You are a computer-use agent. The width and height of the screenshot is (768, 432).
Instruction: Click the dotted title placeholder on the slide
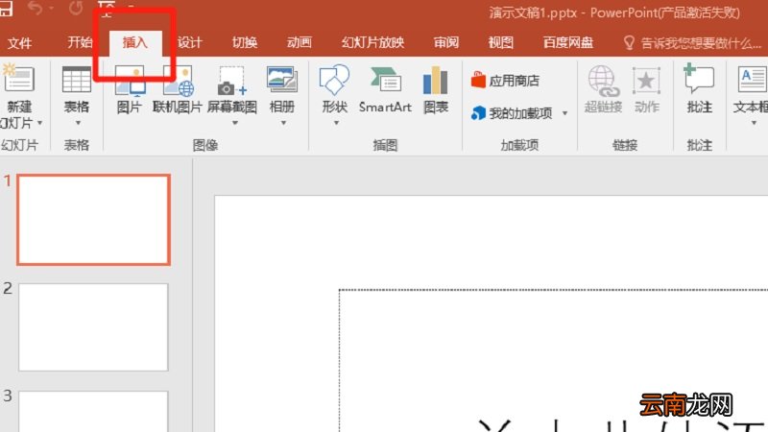coord(554,361)
